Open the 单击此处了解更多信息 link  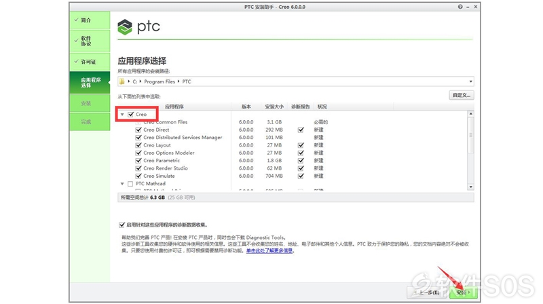click(x=269, y=250)
